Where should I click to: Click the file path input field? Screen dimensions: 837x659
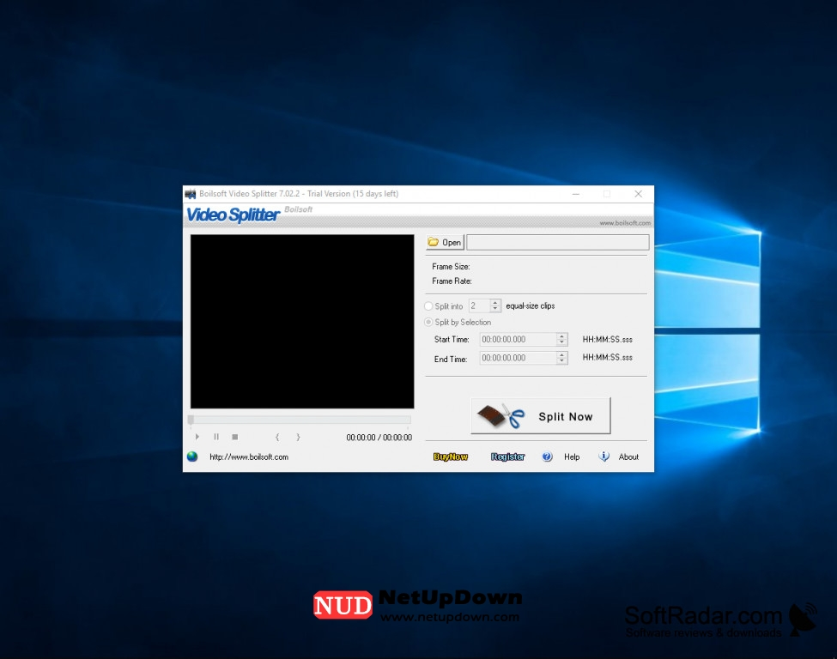pos(558,242)
